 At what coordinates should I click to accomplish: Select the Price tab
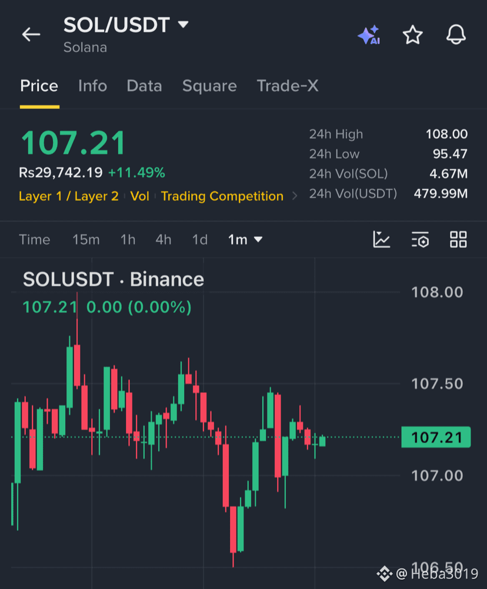click(39, 86)
